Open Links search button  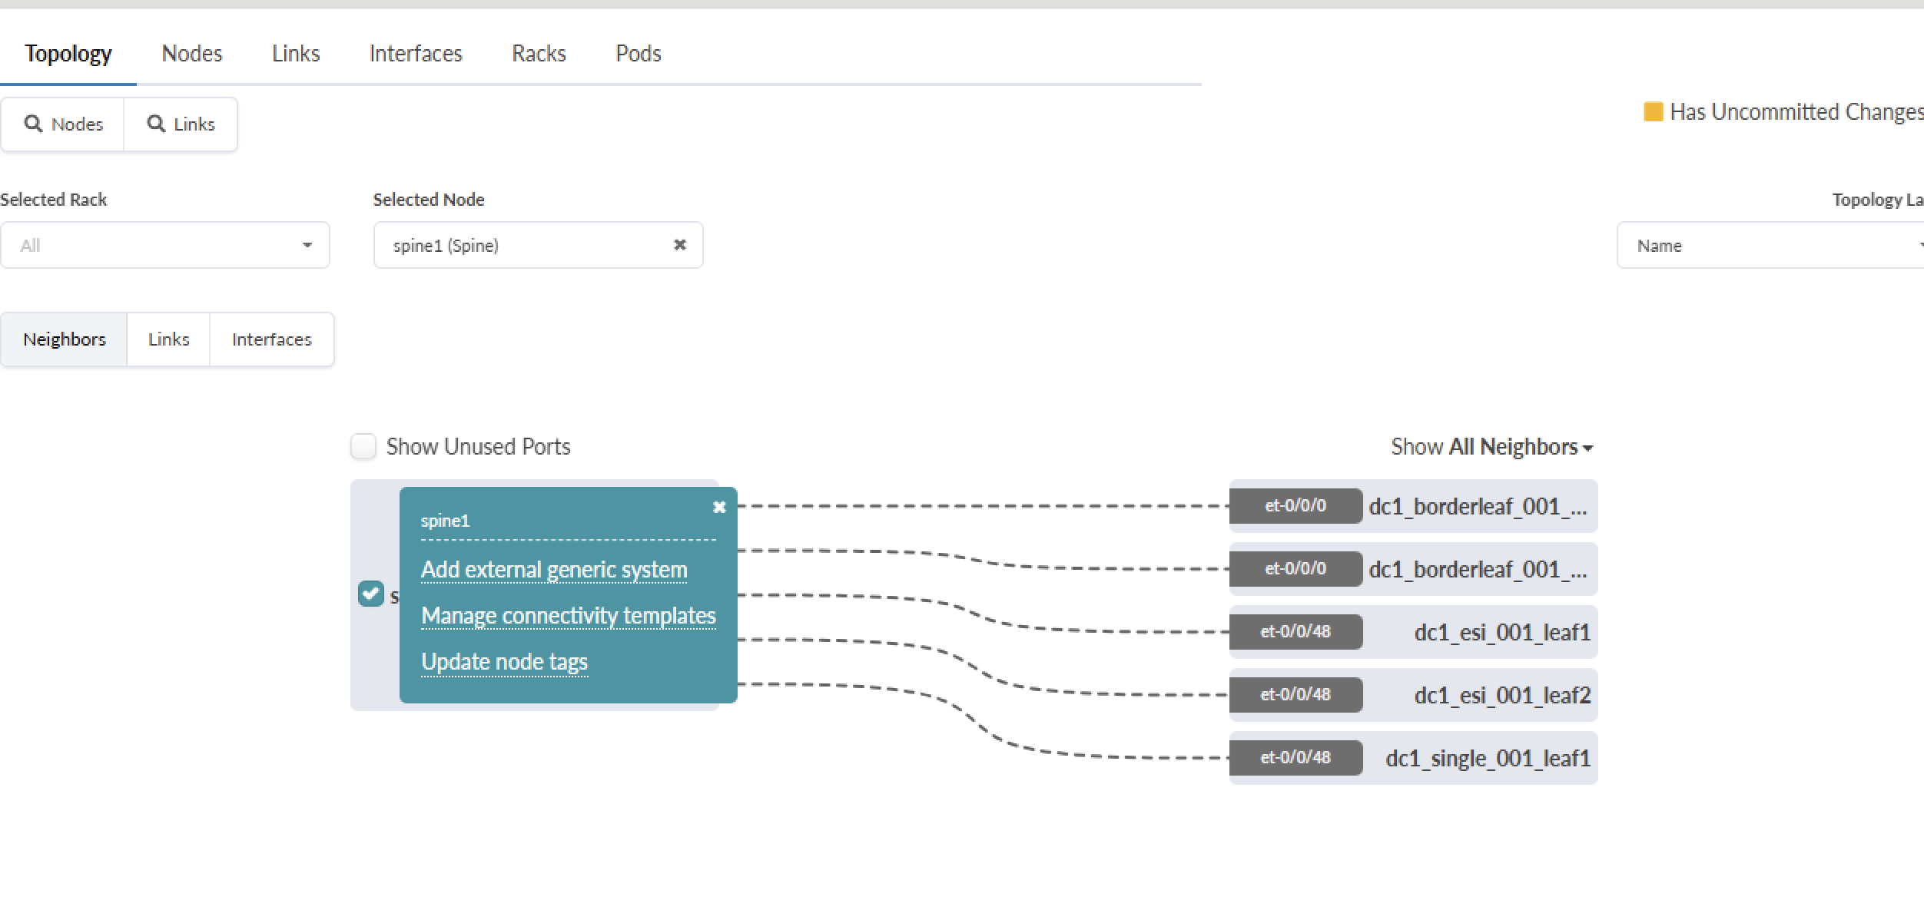(181, 124)
